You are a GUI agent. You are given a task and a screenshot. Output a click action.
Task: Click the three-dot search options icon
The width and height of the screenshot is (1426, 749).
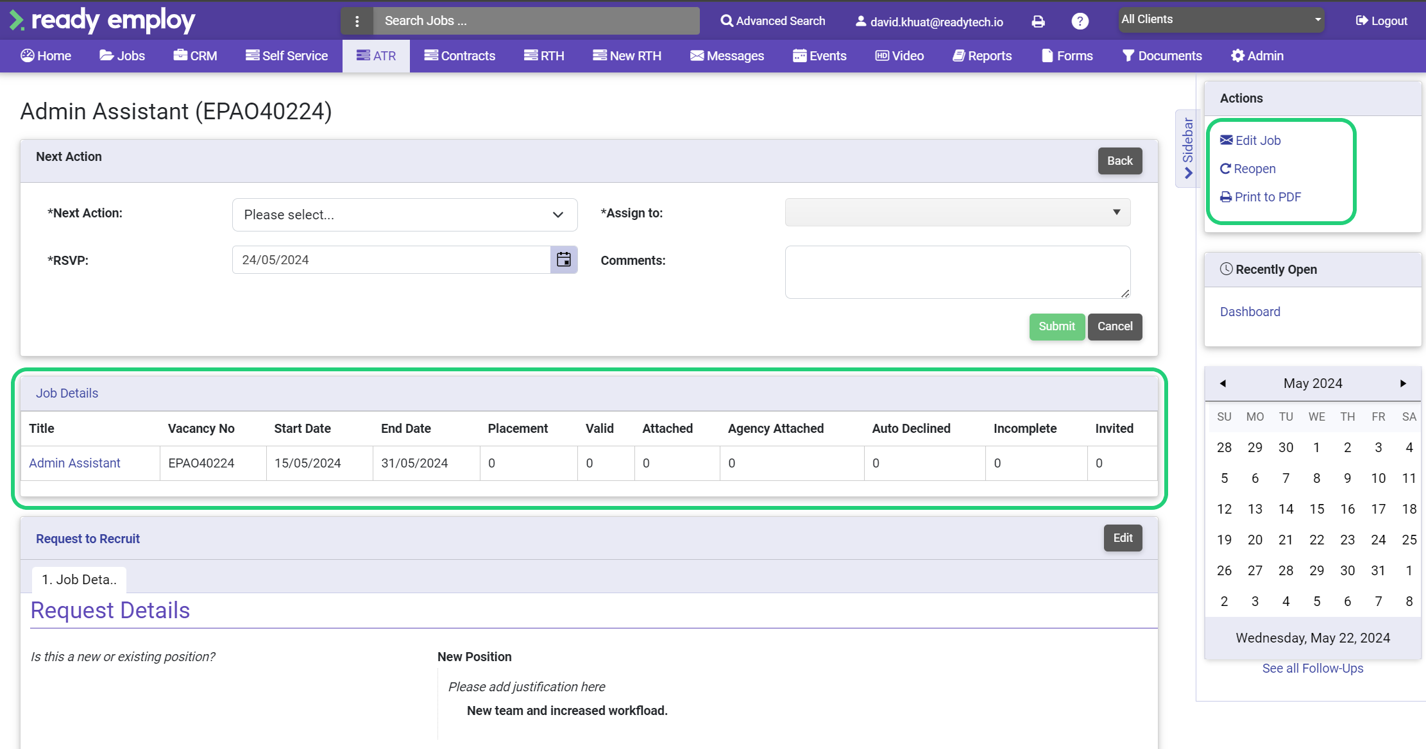[x=357, y=21]
